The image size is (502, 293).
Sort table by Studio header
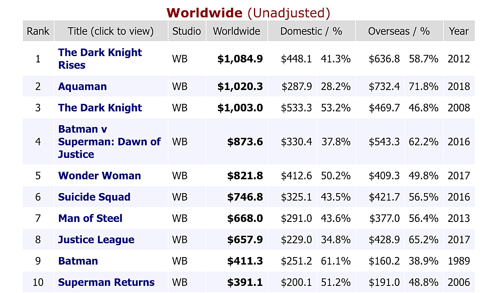187,31
